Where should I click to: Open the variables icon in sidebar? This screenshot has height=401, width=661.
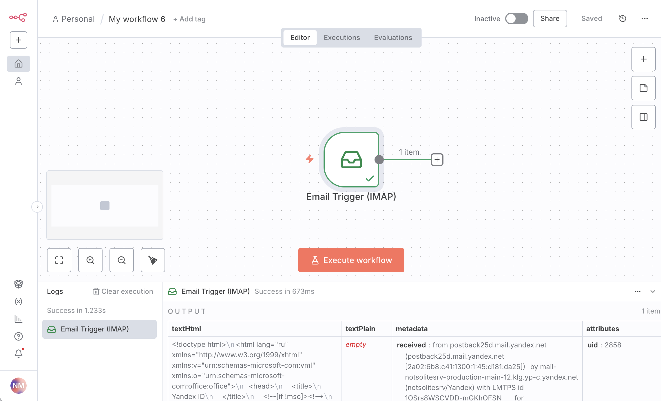(x=19, y=302)
